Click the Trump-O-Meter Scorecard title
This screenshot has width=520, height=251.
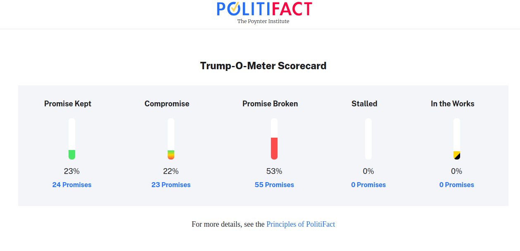tap(264, 66)
